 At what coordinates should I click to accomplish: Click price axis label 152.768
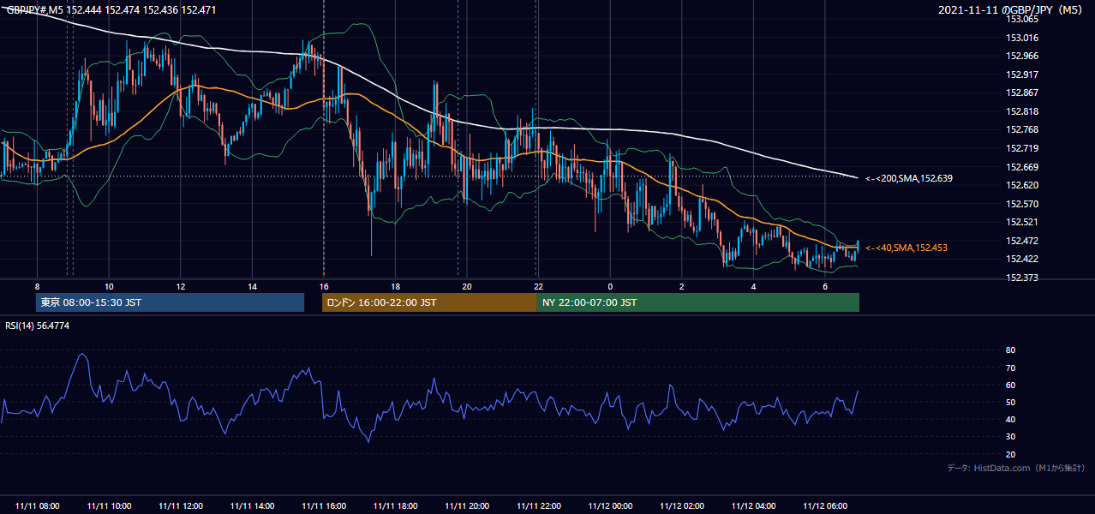(1021, 130)
